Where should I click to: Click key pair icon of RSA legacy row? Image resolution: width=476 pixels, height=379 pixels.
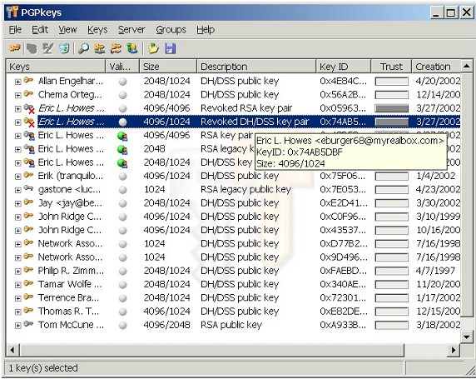[x=29, y=149]
